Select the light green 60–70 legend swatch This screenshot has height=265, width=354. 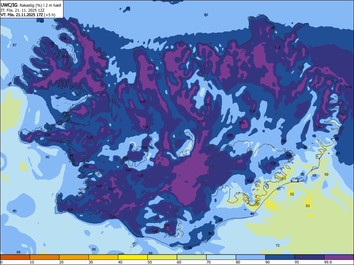[192, 257]
